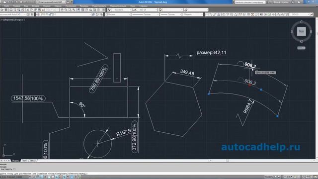The width and height of the screenshot is (318, 179).
Task: Select the Baseline dimension tool
Action: tap(244, 14)
